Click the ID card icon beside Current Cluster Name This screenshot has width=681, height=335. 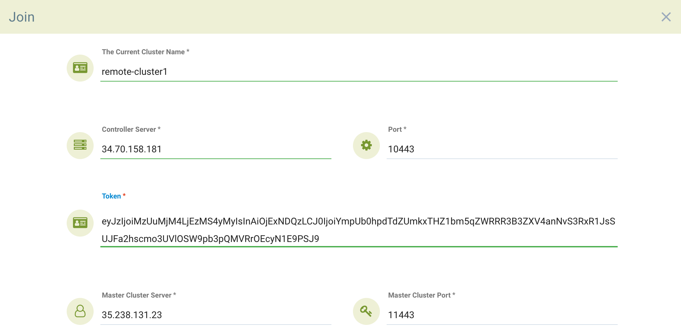click(80, 68)
